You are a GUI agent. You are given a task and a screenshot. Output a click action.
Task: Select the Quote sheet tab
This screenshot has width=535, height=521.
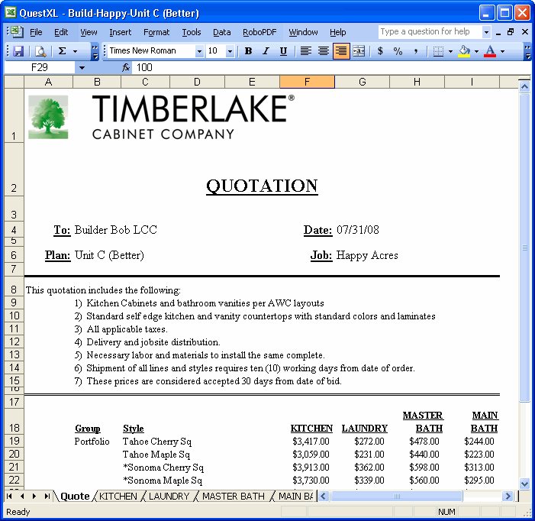click(x=75, y=496)
